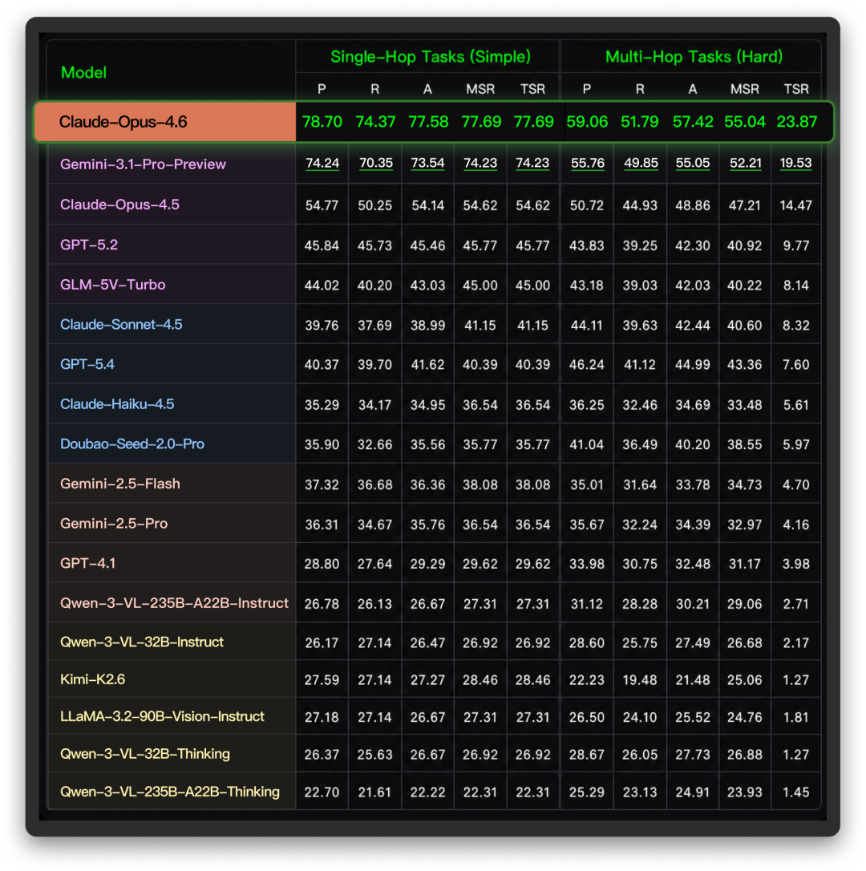Click the underlined 70.35 value for Gemini-3.1-Pro-Preview
Viewport: 866px width, 871px height.
(375, 164)
